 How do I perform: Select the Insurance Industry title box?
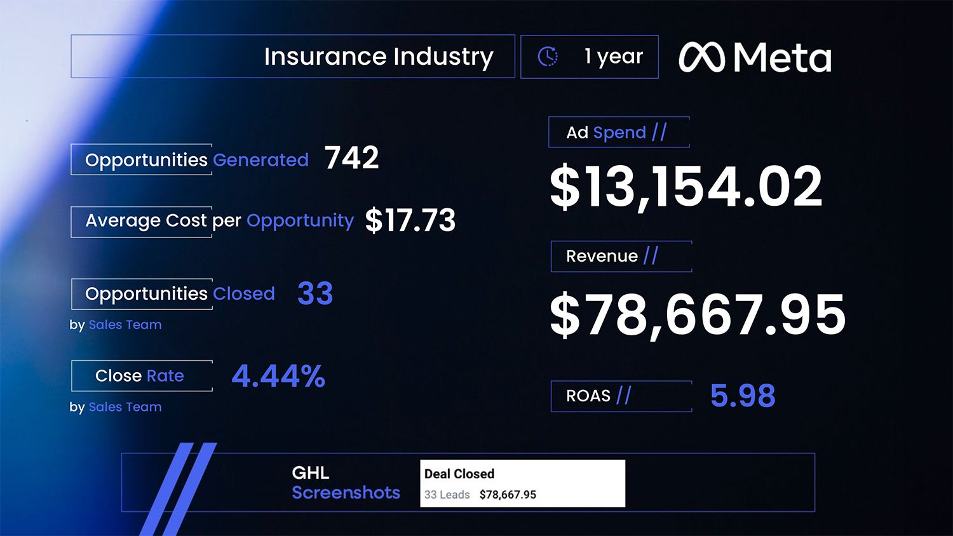point(293,57)
